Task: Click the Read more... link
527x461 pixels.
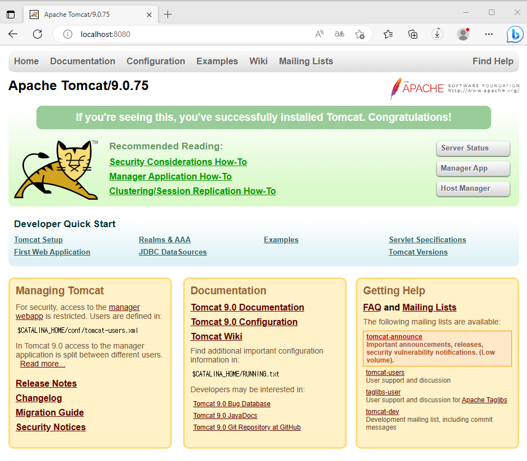Action: (43, 364)
